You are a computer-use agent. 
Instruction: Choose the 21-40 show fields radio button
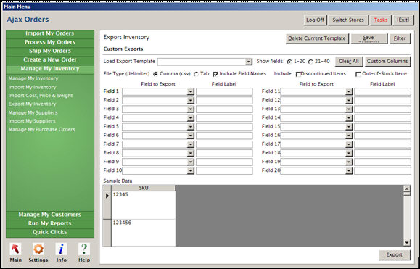310,62
